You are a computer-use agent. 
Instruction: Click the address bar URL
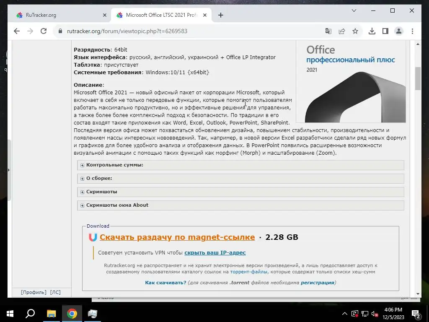click(x=127, y=31)
